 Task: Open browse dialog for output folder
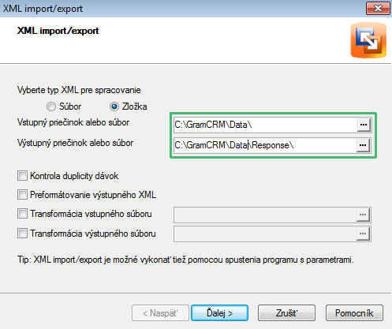click(363, 145)
